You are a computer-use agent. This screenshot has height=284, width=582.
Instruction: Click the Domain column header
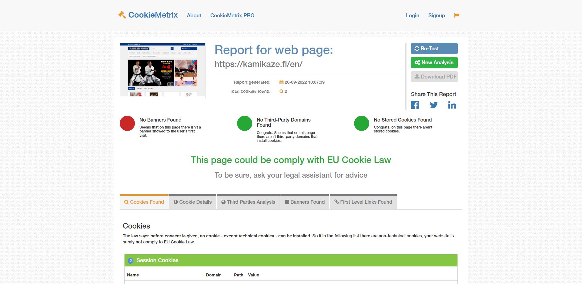pos(214,275)
